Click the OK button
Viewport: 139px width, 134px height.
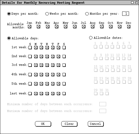point(43,124)
